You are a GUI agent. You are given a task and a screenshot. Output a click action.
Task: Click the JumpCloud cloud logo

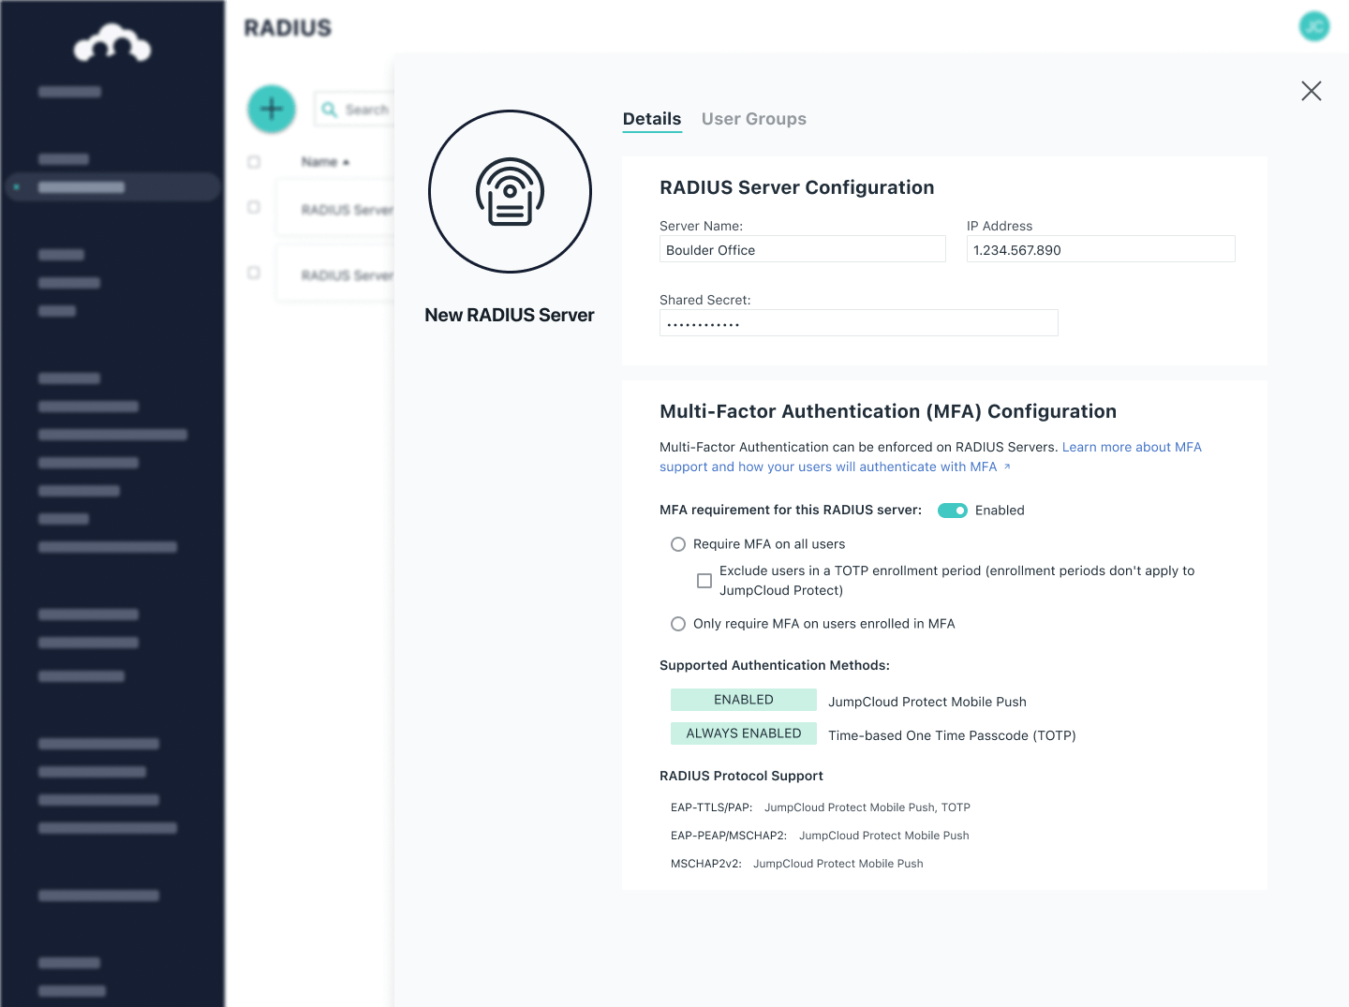(x=111, y=42)
